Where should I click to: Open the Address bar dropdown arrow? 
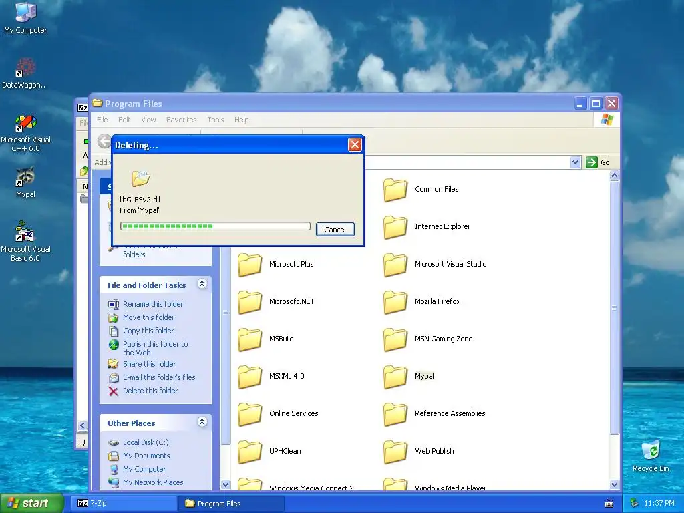pyautogui.click(x=575, y=162)
